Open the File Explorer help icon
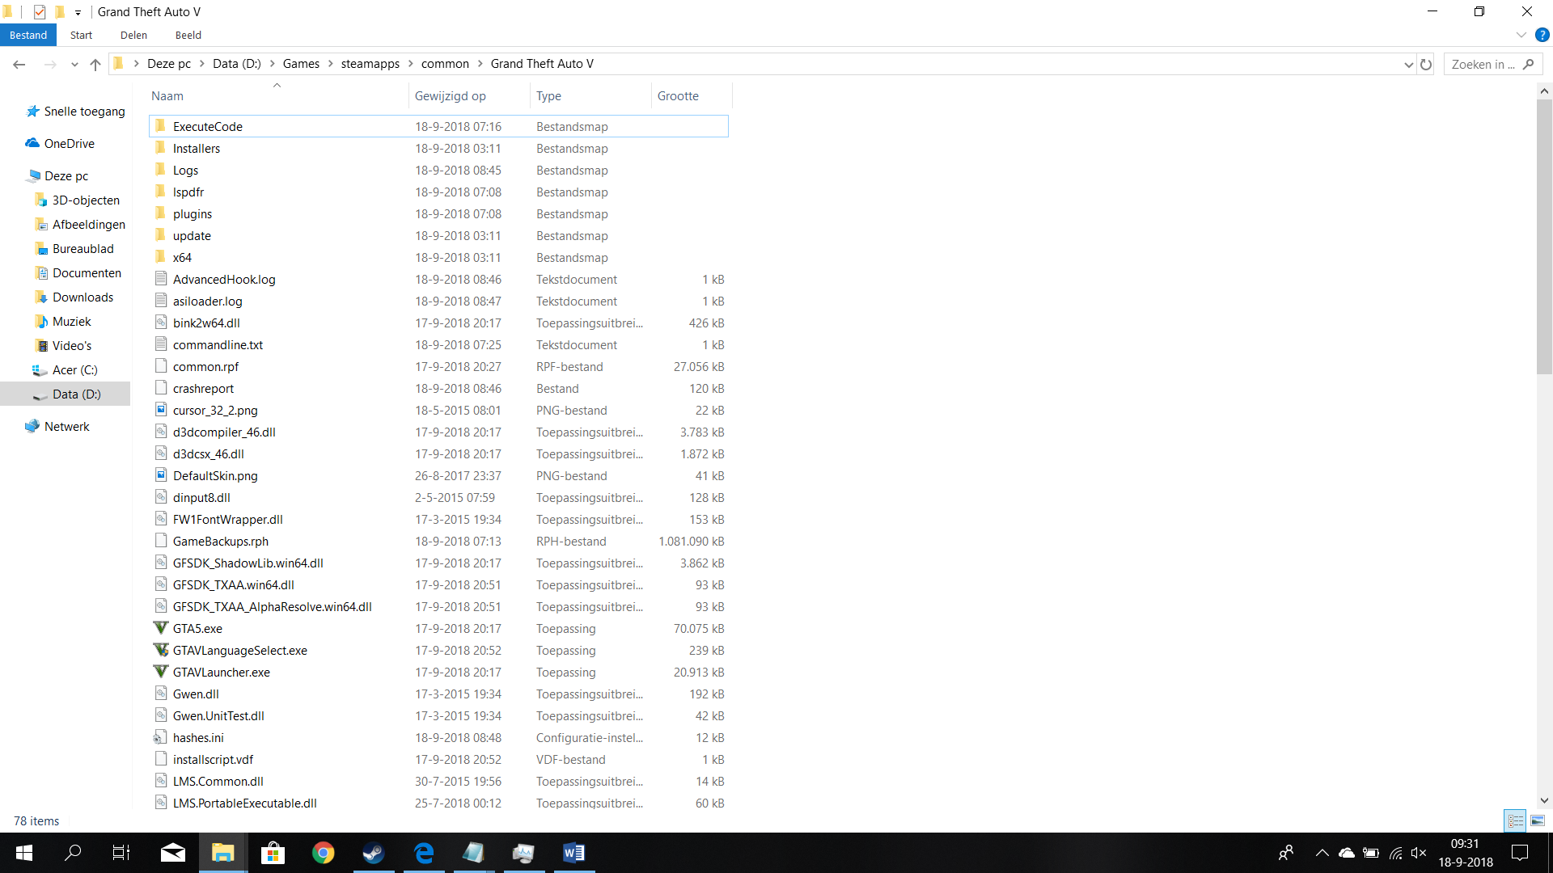 1542,35
